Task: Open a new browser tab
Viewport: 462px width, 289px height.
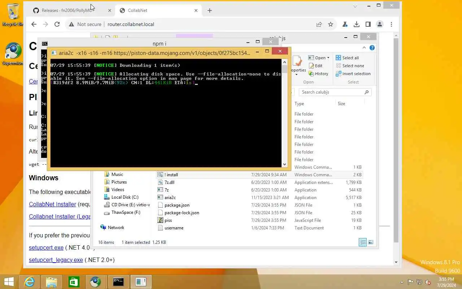Action: [210, 10]
